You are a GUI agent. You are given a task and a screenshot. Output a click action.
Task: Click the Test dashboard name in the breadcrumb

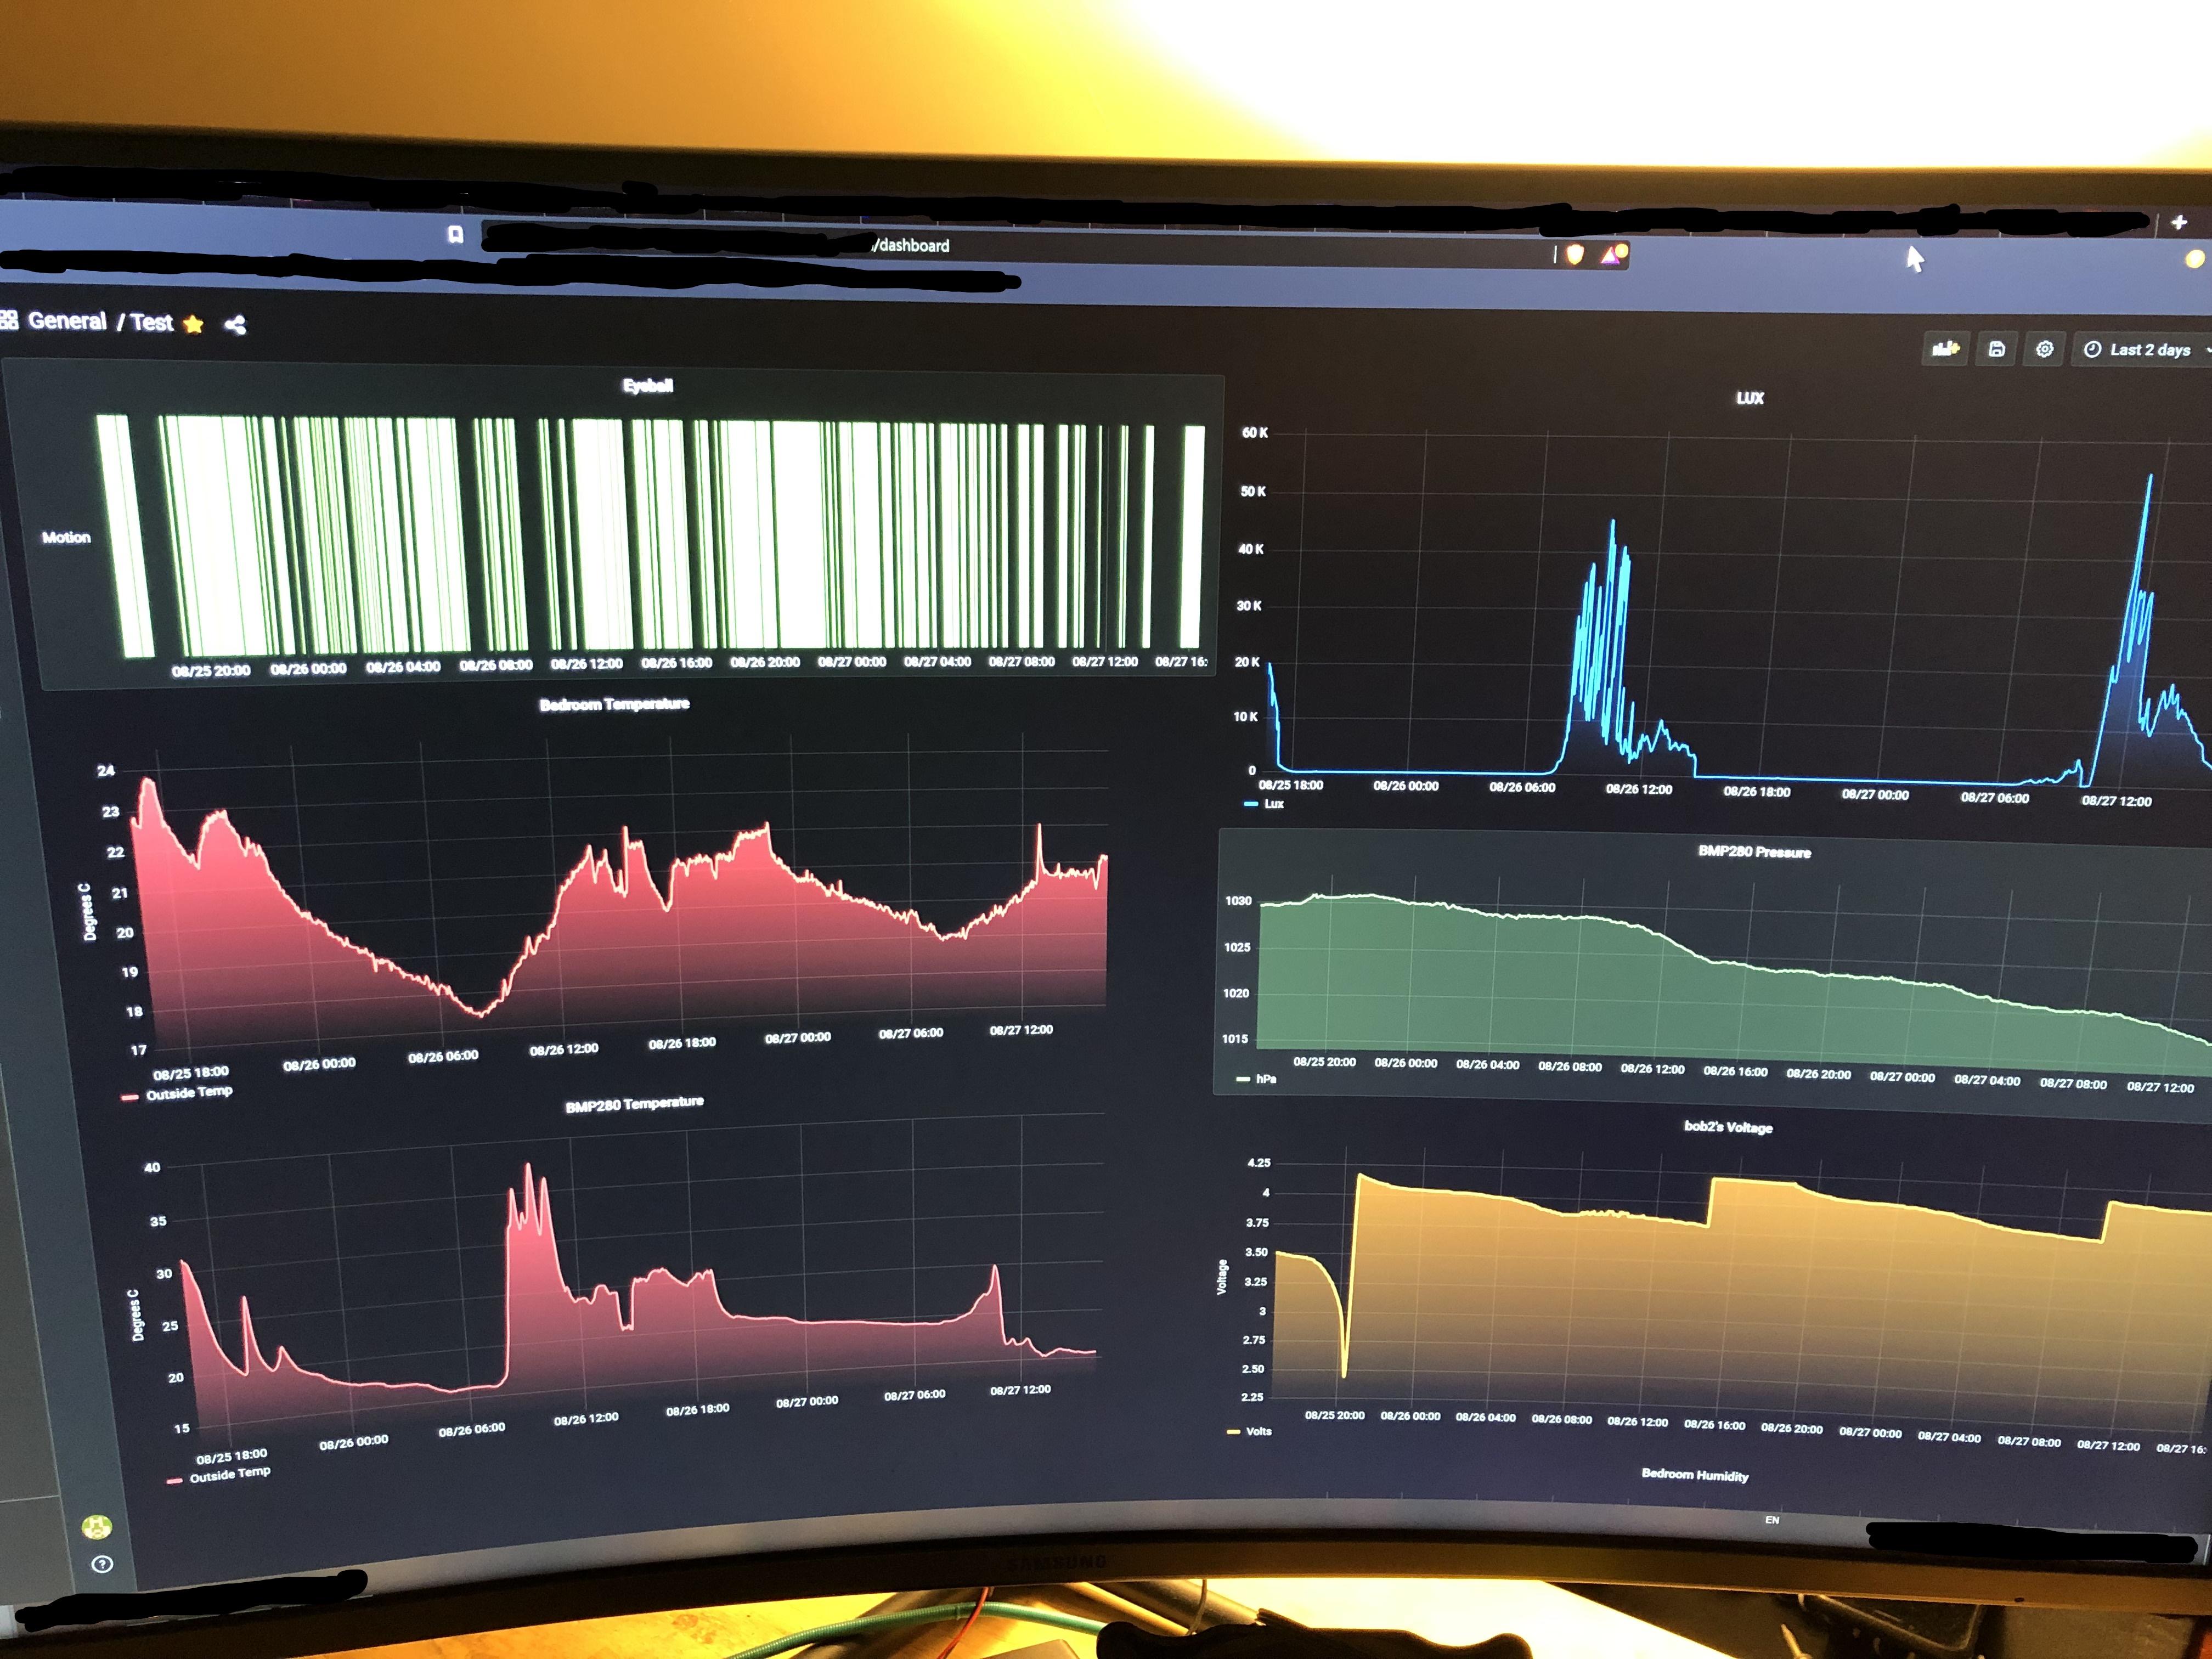point(151,322)
